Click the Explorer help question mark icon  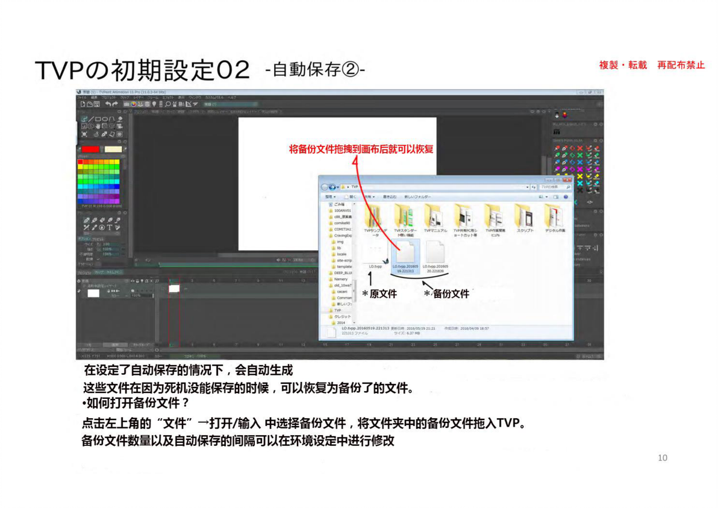[x=566, y=197]
